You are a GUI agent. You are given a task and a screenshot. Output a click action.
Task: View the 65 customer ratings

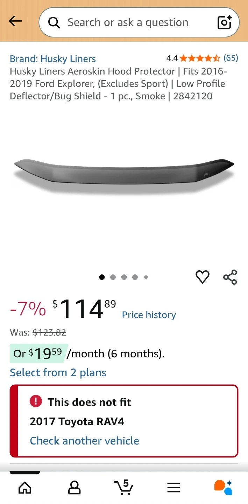click(x=231, y=58)
